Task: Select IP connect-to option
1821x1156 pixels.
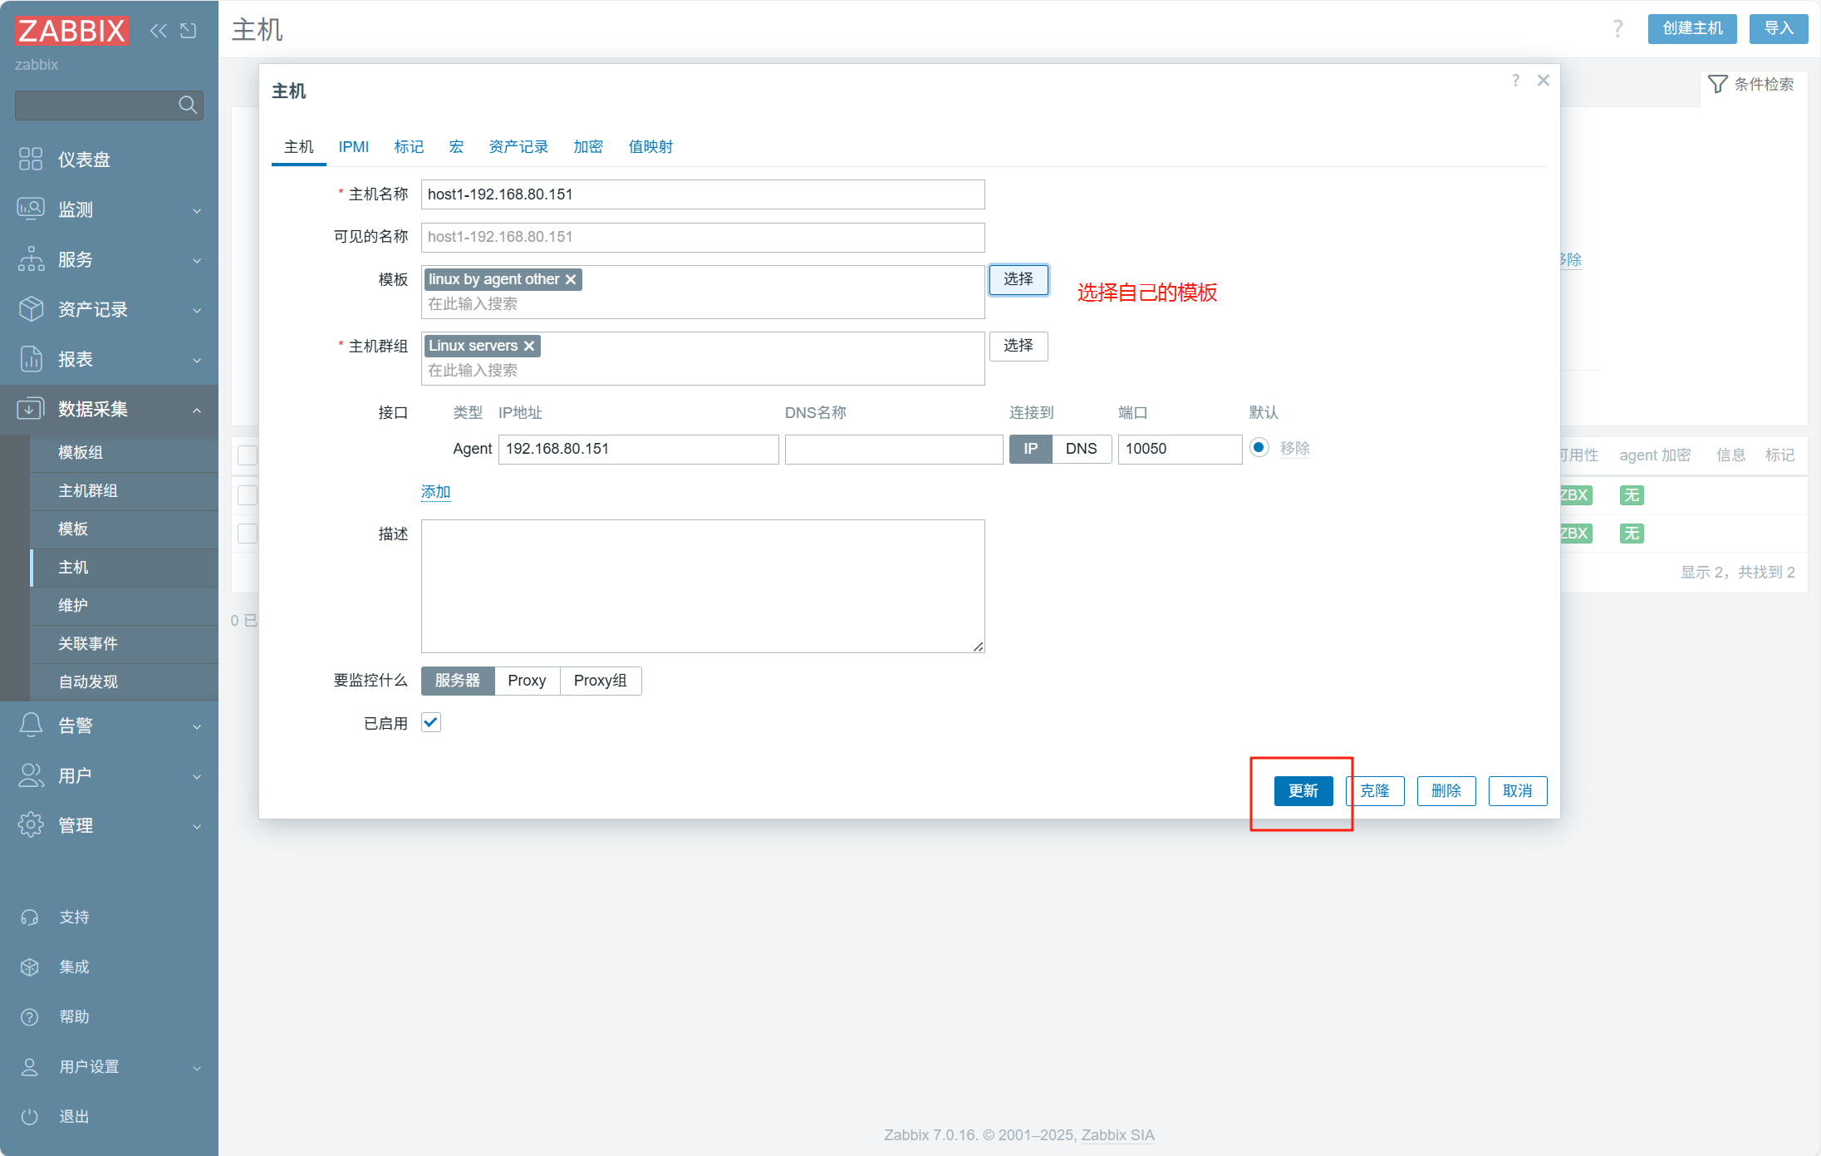Action: coord(1031,449)
